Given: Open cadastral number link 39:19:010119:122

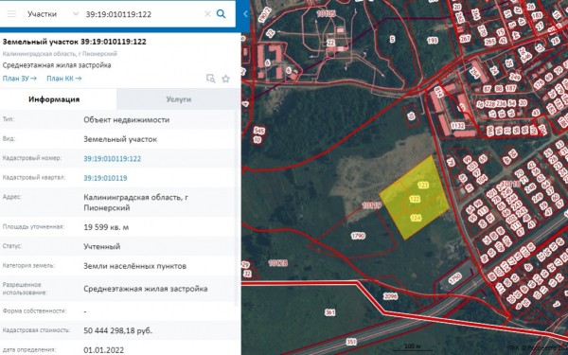Looking at the screenshot, I should click(113, 159).
